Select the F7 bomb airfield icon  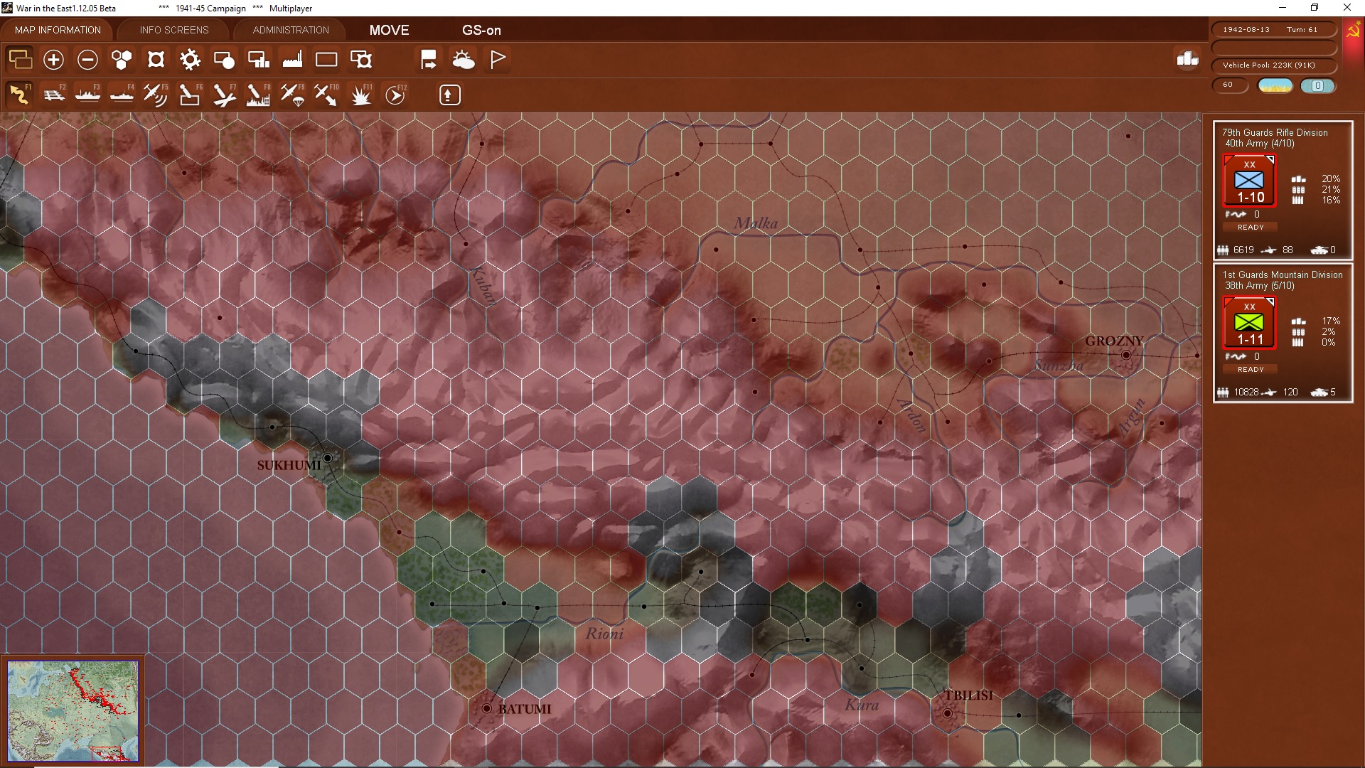pyautogui.click(x=224, y=95)
